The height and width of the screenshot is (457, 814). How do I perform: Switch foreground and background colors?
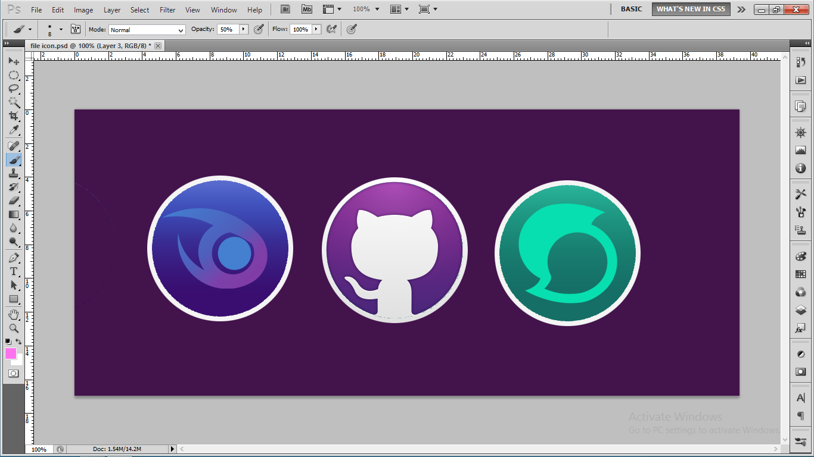[x=19, y=342]
